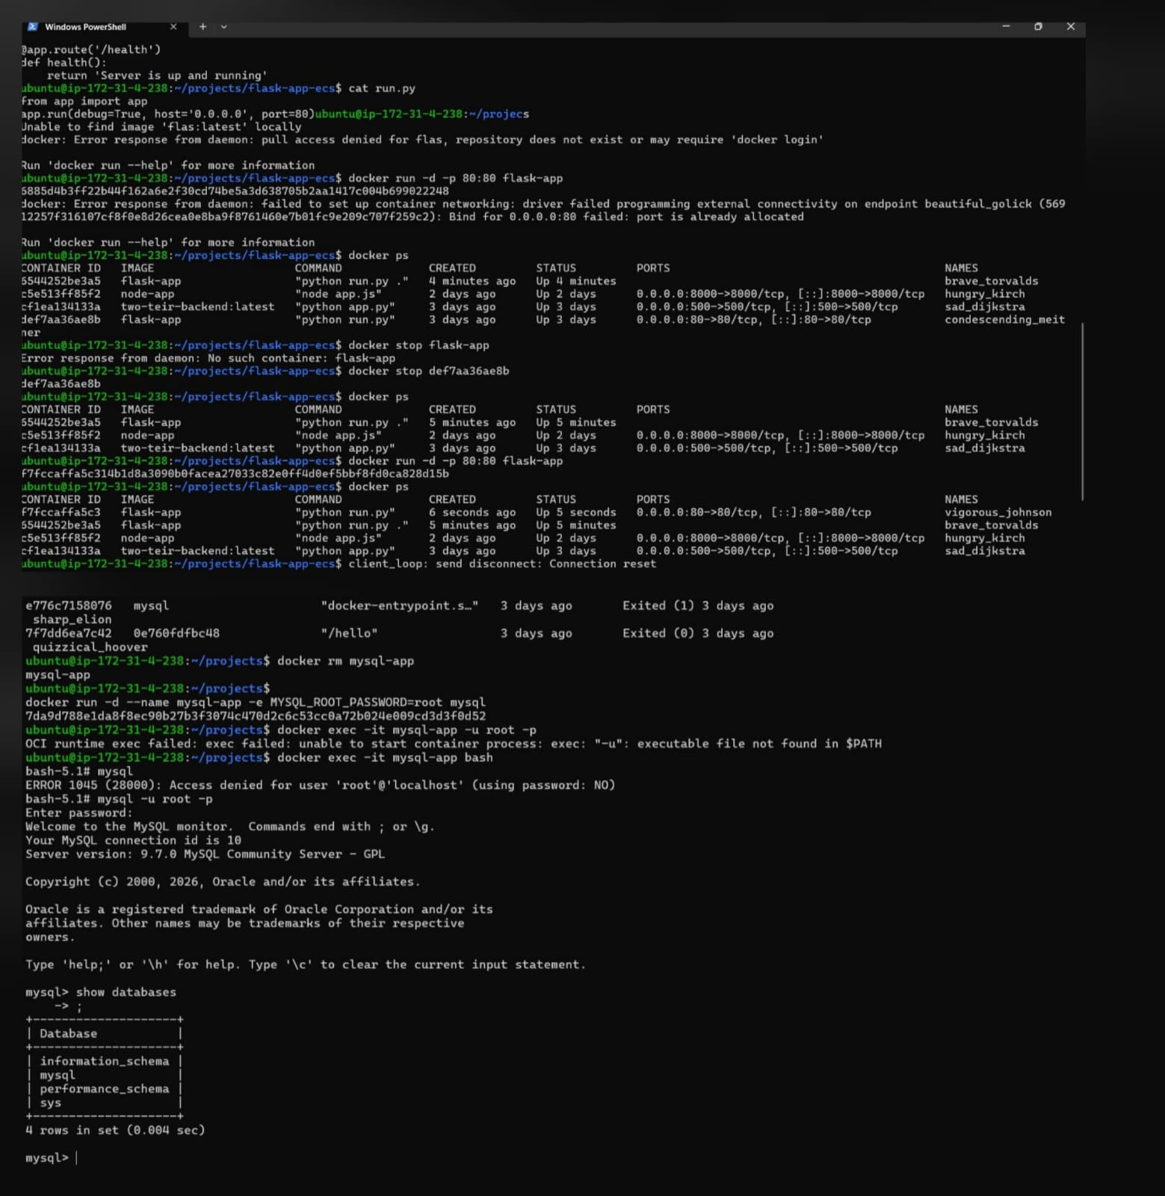This screenshot has height=1196, width=1165.
Task: Click 'two-teir-backend:latest' in last docker ps
Action: (x=197, y=551)
